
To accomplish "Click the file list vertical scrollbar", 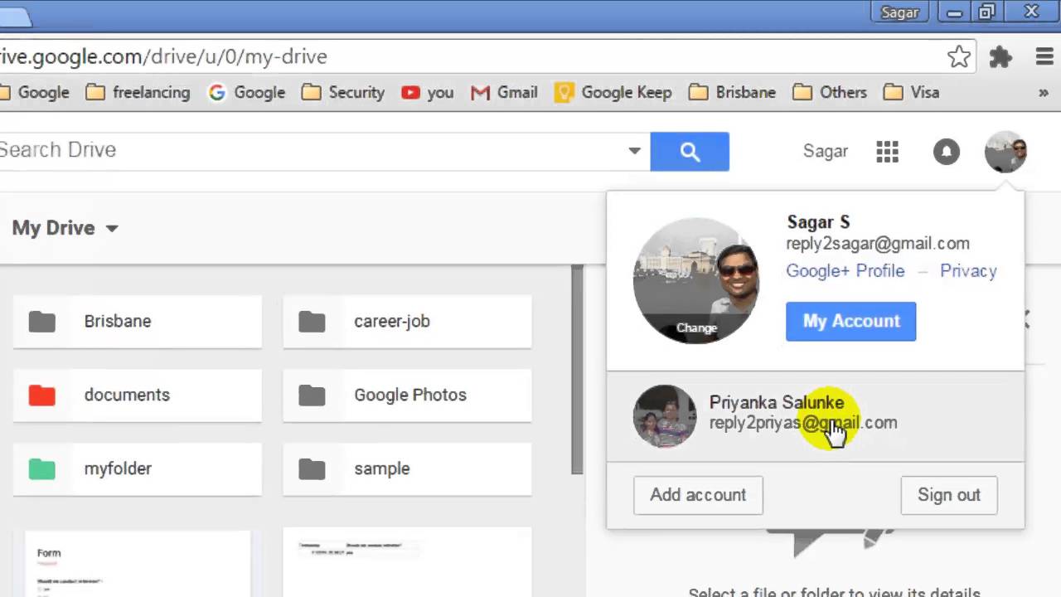I will coord(577,370).
